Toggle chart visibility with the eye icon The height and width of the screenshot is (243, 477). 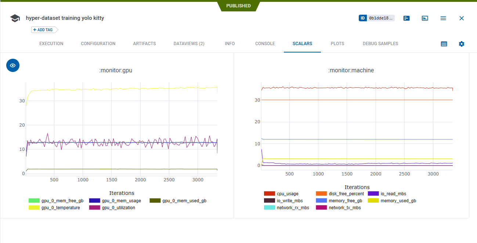point(12,65)
